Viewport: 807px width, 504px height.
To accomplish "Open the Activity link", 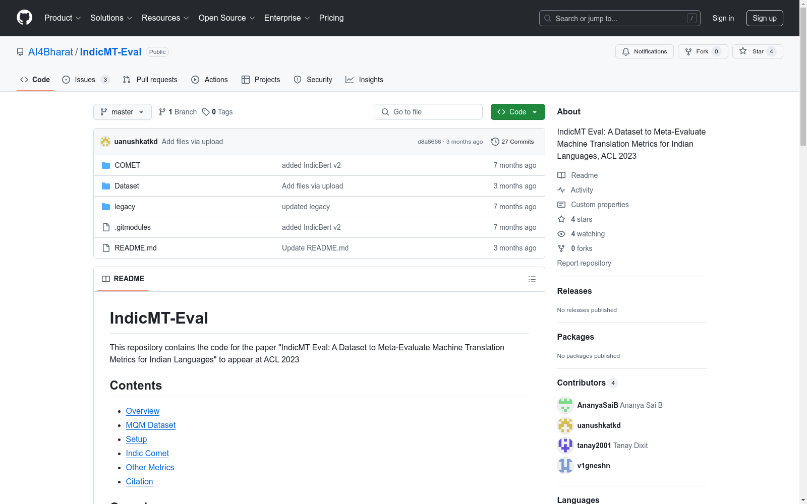I will click(575, 190).
